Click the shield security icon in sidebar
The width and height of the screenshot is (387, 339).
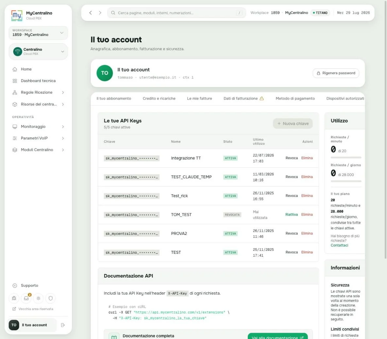[x=50, y=298]
